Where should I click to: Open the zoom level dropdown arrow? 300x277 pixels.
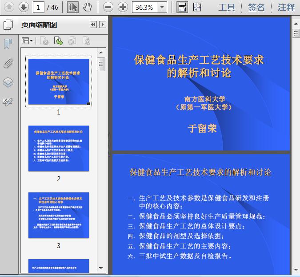[x=162, y=7]
